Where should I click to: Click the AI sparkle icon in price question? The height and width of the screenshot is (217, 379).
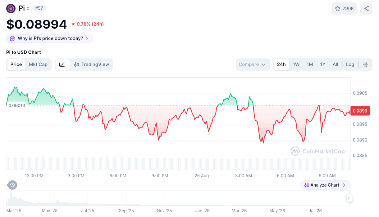pos(12,38)
